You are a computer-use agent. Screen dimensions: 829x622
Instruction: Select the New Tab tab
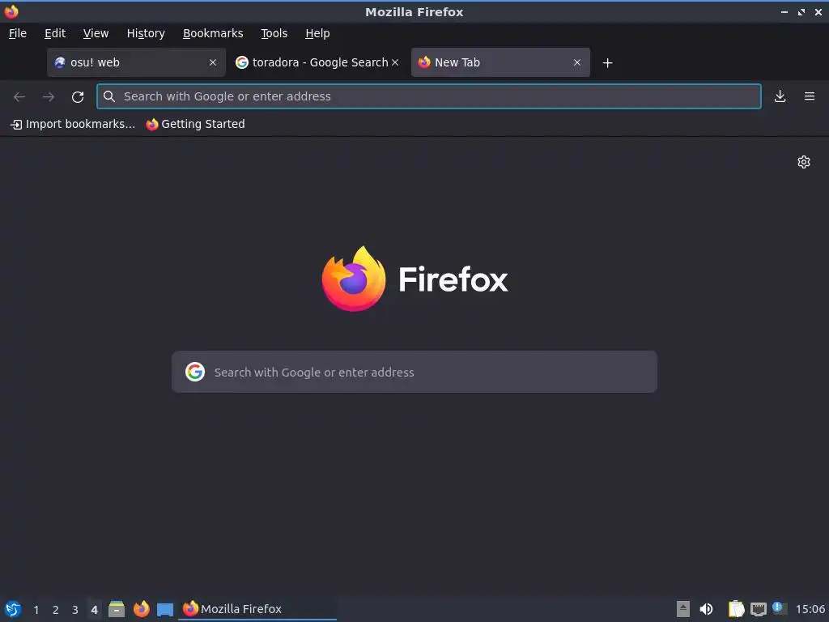500,62
